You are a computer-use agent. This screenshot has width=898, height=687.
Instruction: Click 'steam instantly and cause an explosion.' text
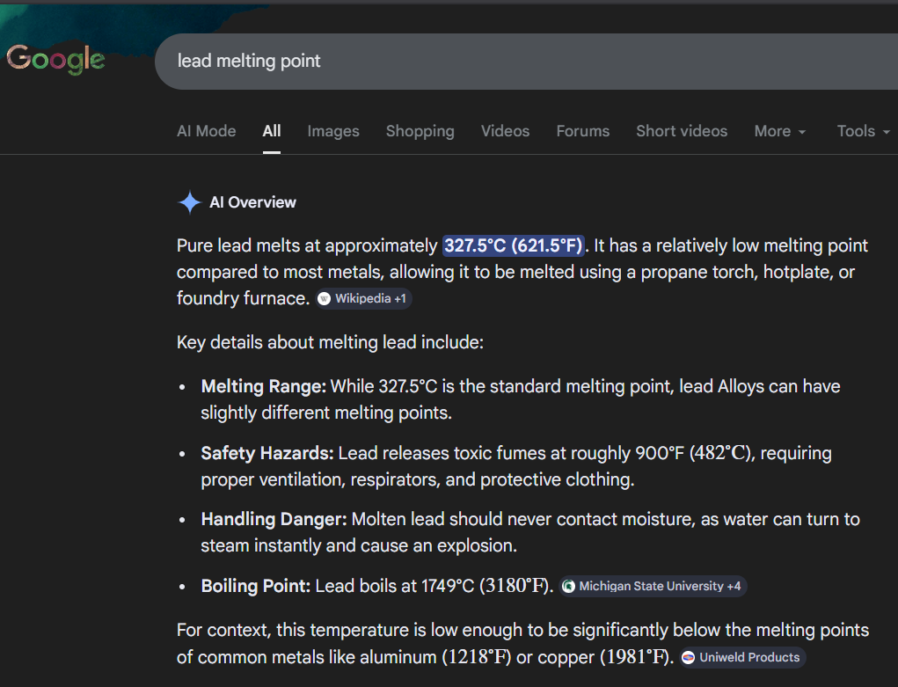pyautogui.click(x=359, y=546)
